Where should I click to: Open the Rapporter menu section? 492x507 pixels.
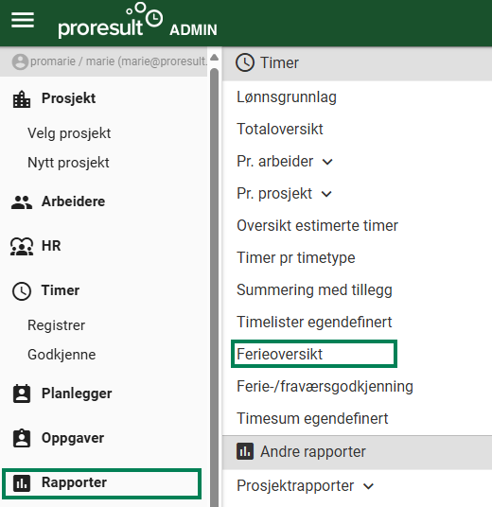click(101, 483)
